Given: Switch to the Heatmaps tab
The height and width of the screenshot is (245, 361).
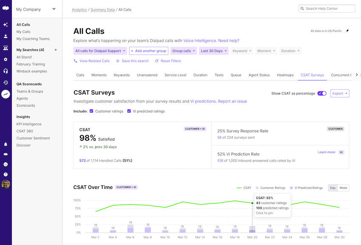Looking at the screenshot, I should pos(285,75).
